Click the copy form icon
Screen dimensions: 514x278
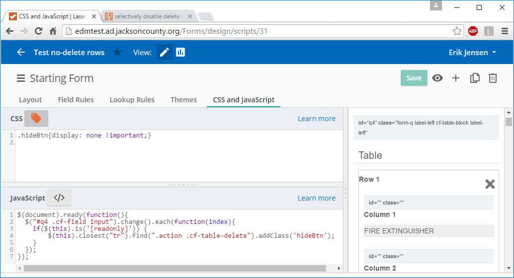(x=475, y=78)
